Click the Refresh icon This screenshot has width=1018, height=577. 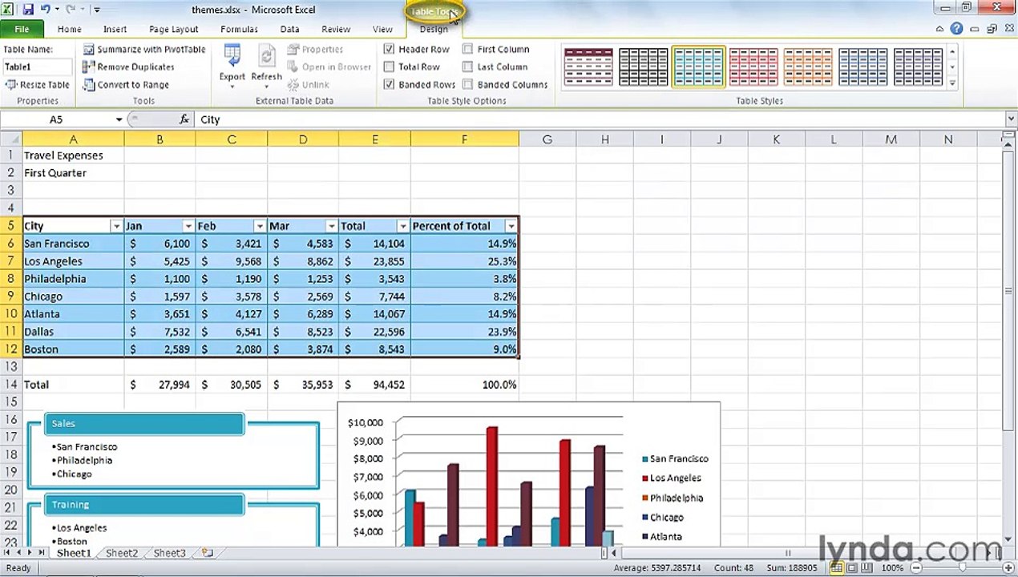pos(266,56)
